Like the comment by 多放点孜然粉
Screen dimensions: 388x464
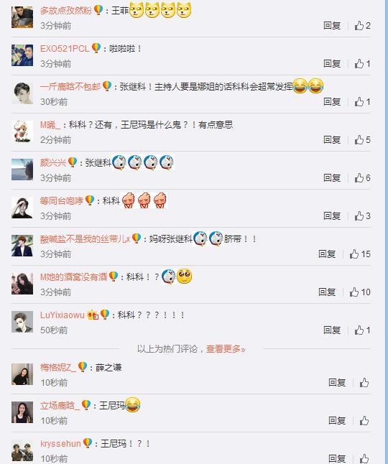[363, 26]
